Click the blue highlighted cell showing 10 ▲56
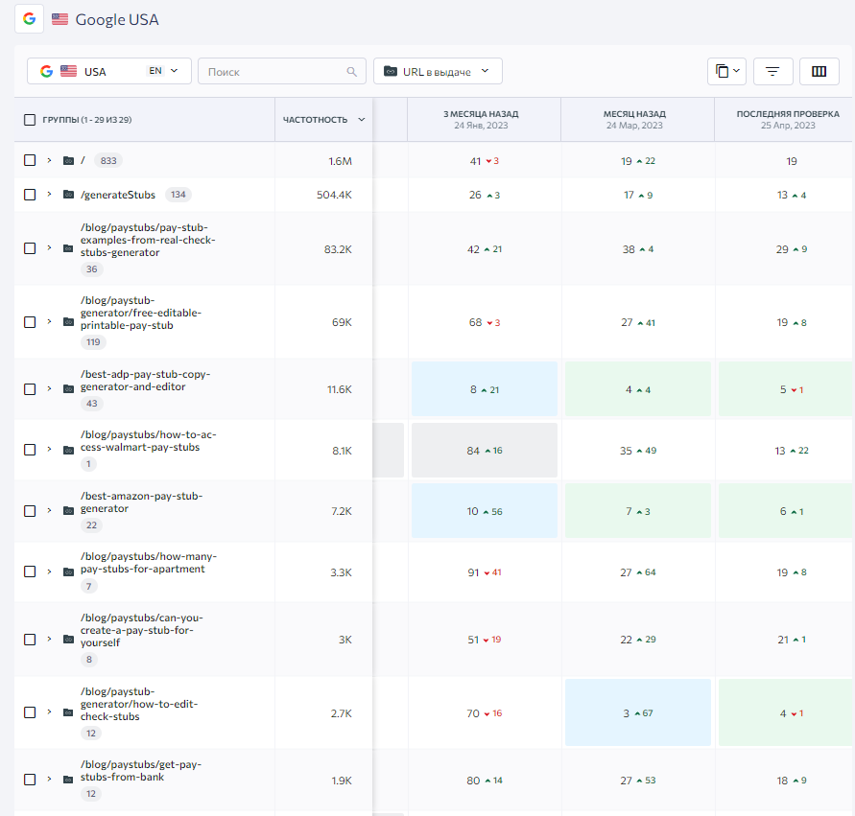The height and width of the screenshot is (816, 855). pos(485,511)
